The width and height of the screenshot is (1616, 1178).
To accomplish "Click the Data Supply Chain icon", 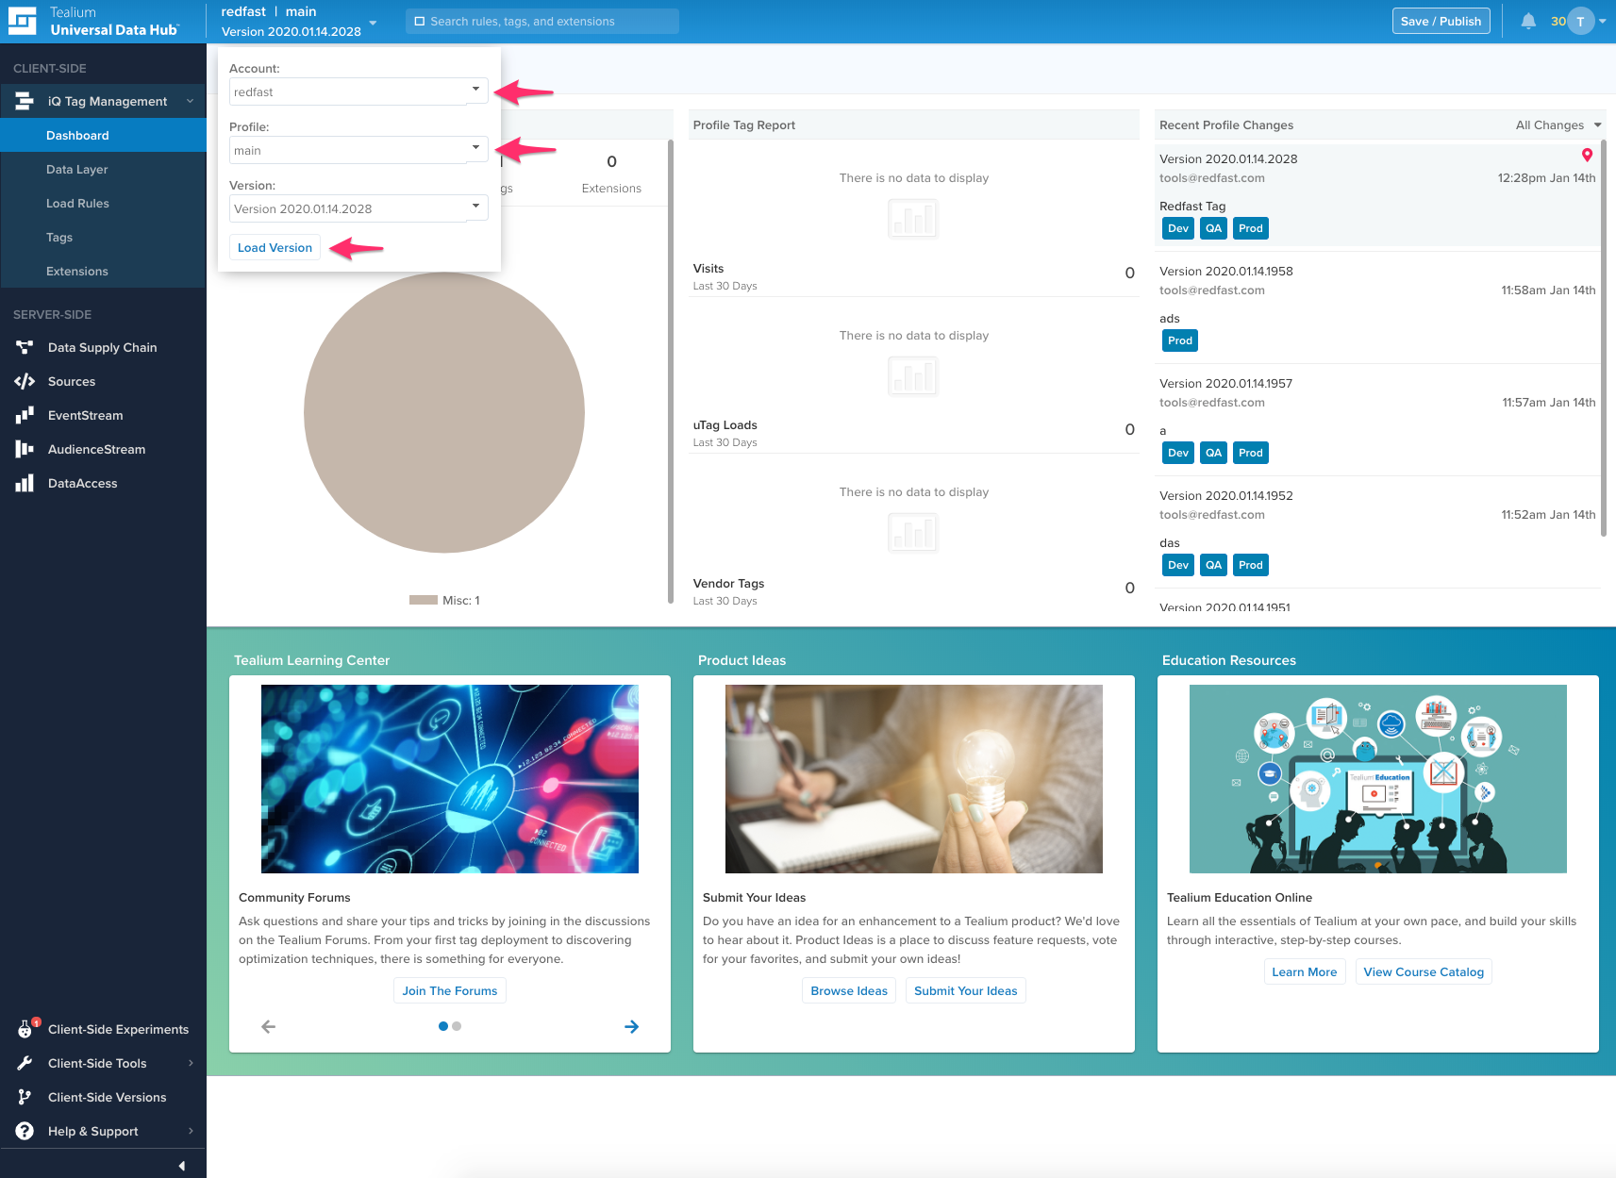I will point(25,347).
